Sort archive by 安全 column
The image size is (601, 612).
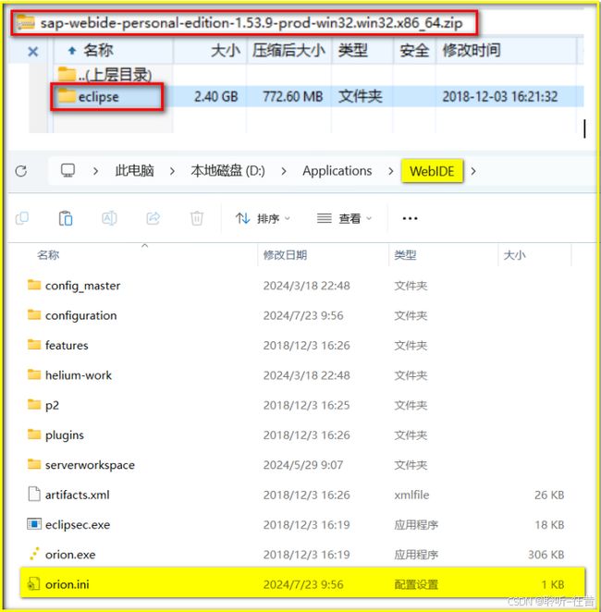pyautogui.click(x=414, y=50)
